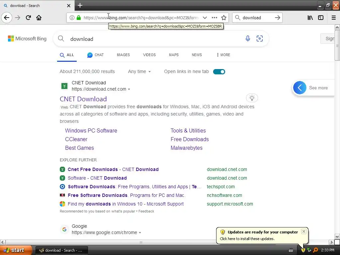Viewport: 340px width, 255px height.
Task: Click the lightbulb insights icon
Action: pyautogui.click(x=252, y=98)
